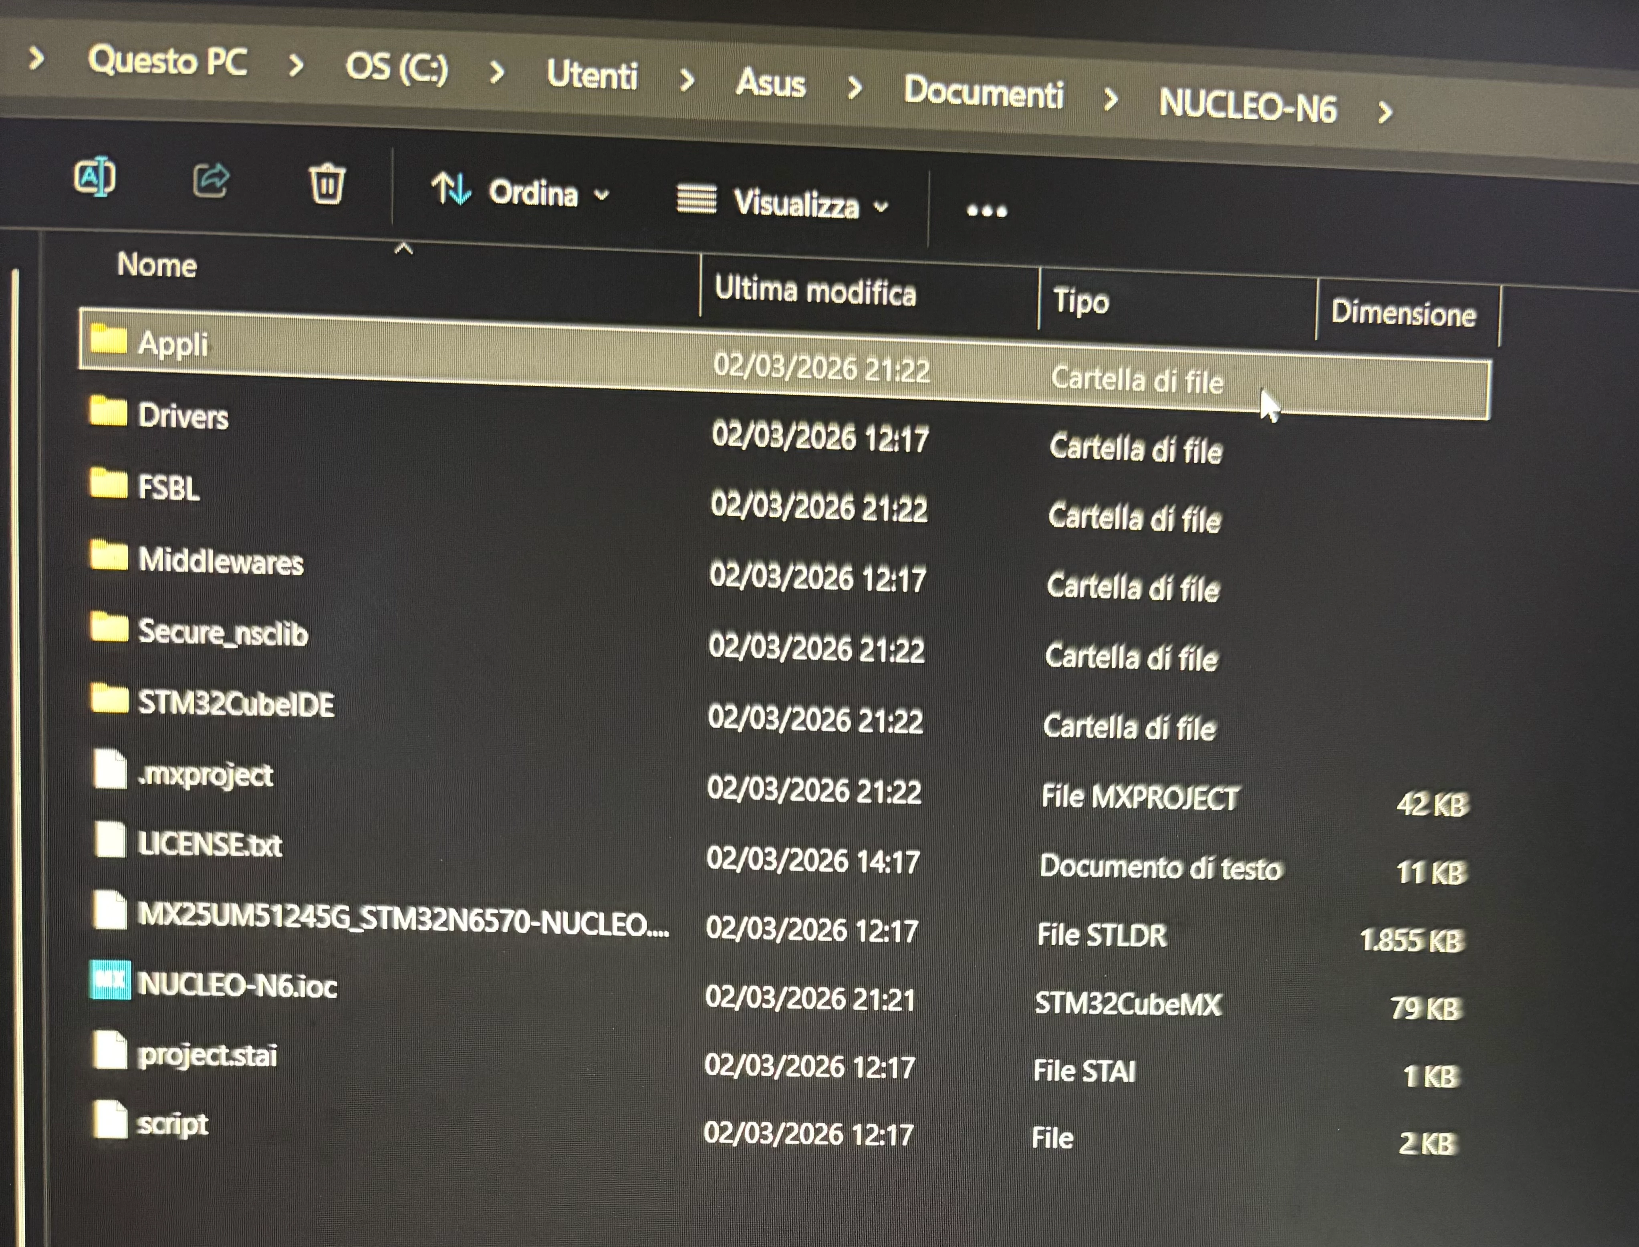Click the 2 KB size value
This screenshot has width=1639, height=1247.
click(1428, 1143)
